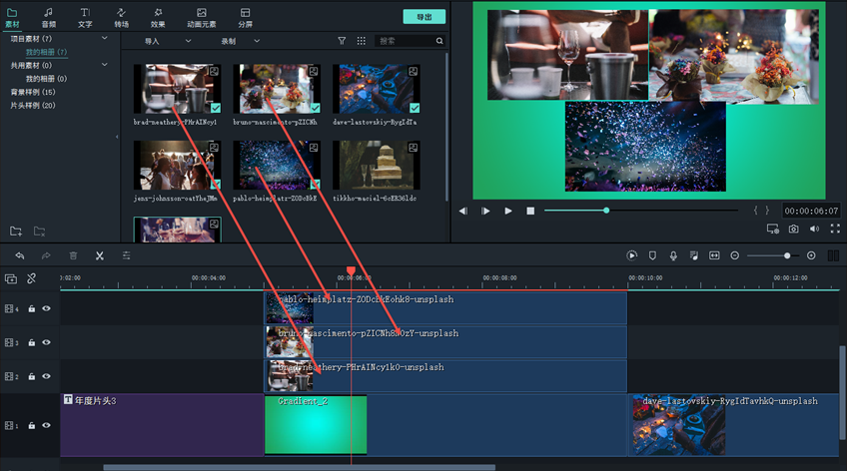847x471 pixels.
Task: Toggle visibility of track 1
Action: point(46,425)
